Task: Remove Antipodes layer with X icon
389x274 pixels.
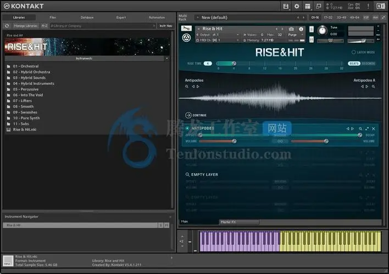Action: (x=374, y=128)
